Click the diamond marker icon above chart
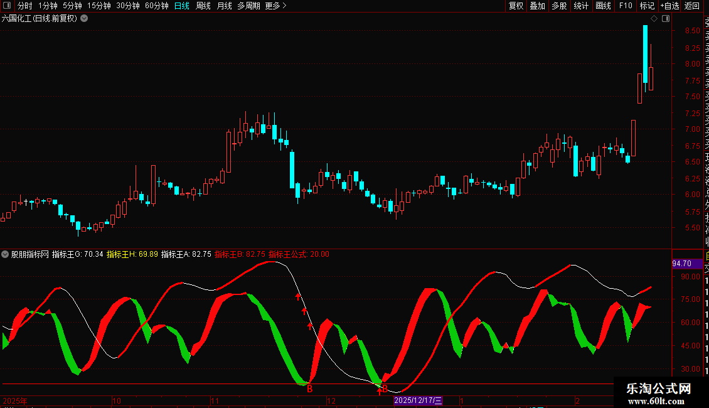Image resolution: width=709 pixels, height=408 pixels. tap(654, 19)
